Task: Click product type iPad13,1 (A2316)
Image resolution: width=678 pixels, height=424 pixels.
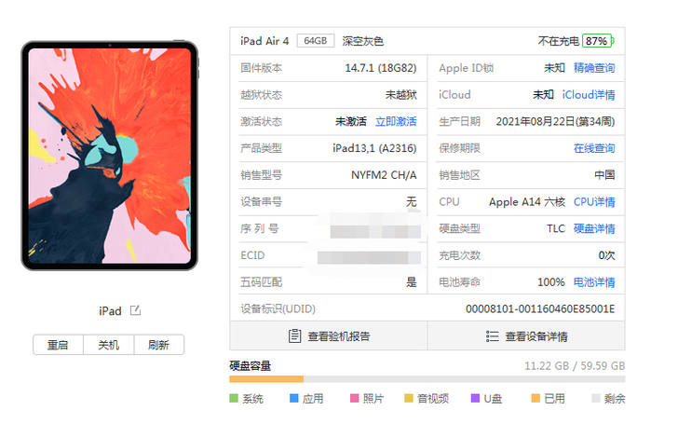Action: (x=374, y=148)
